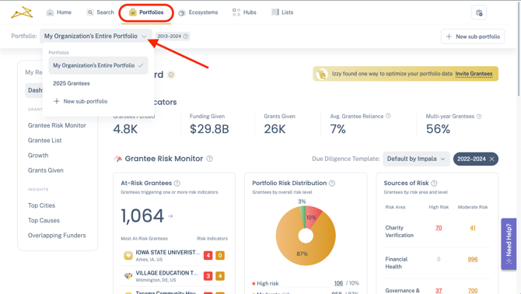Click the Avg. Grantee Reliance help icon
Viewport: 521px width, 294px height.
coord(388,116)
